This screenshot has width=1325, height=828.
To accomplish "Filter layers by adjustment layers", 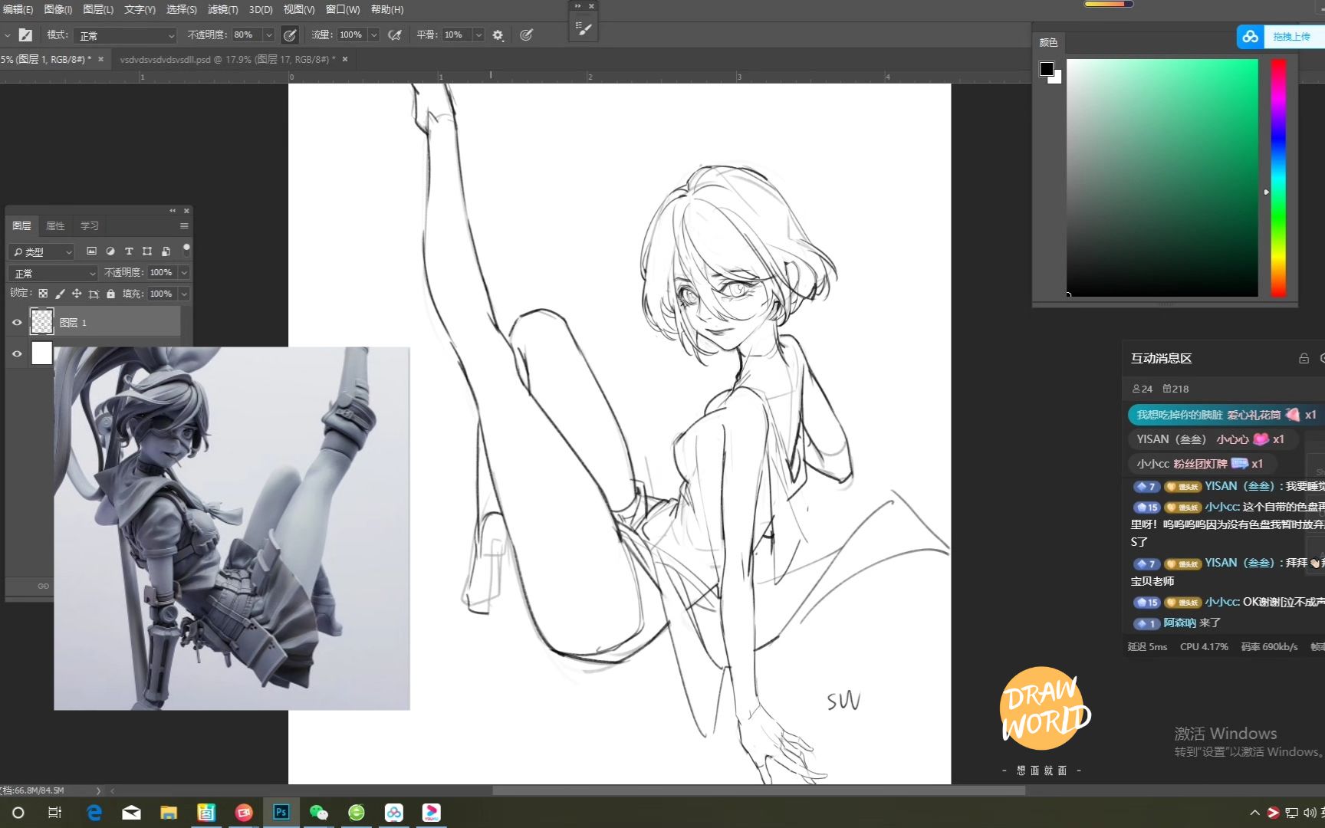I will (110, 251).
